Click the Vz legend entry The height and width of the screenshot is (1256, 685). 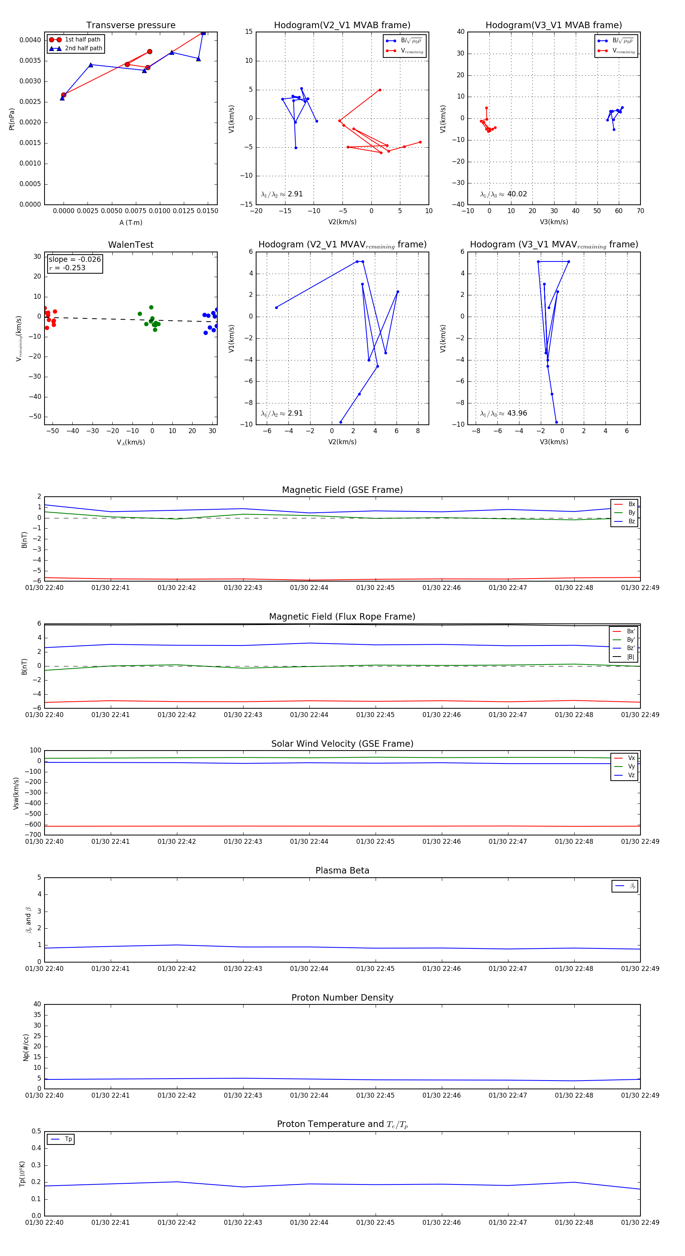coord(624,775)
